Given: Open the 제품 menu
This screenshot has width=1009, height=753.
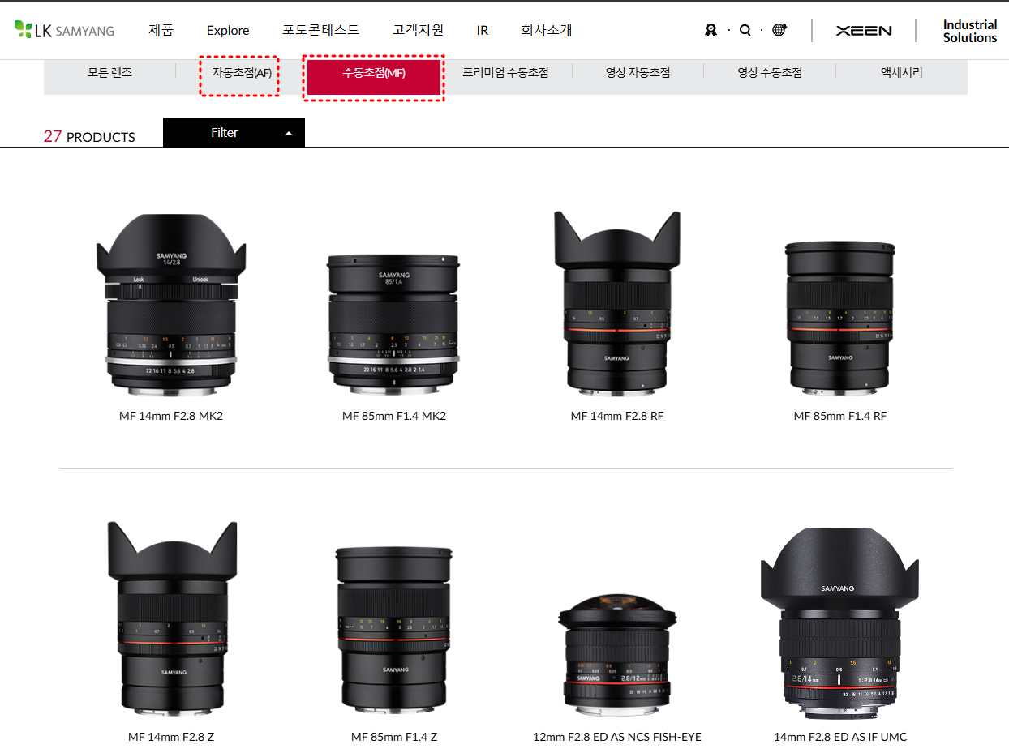Looking at the screenshot, I should pos(161,30).
